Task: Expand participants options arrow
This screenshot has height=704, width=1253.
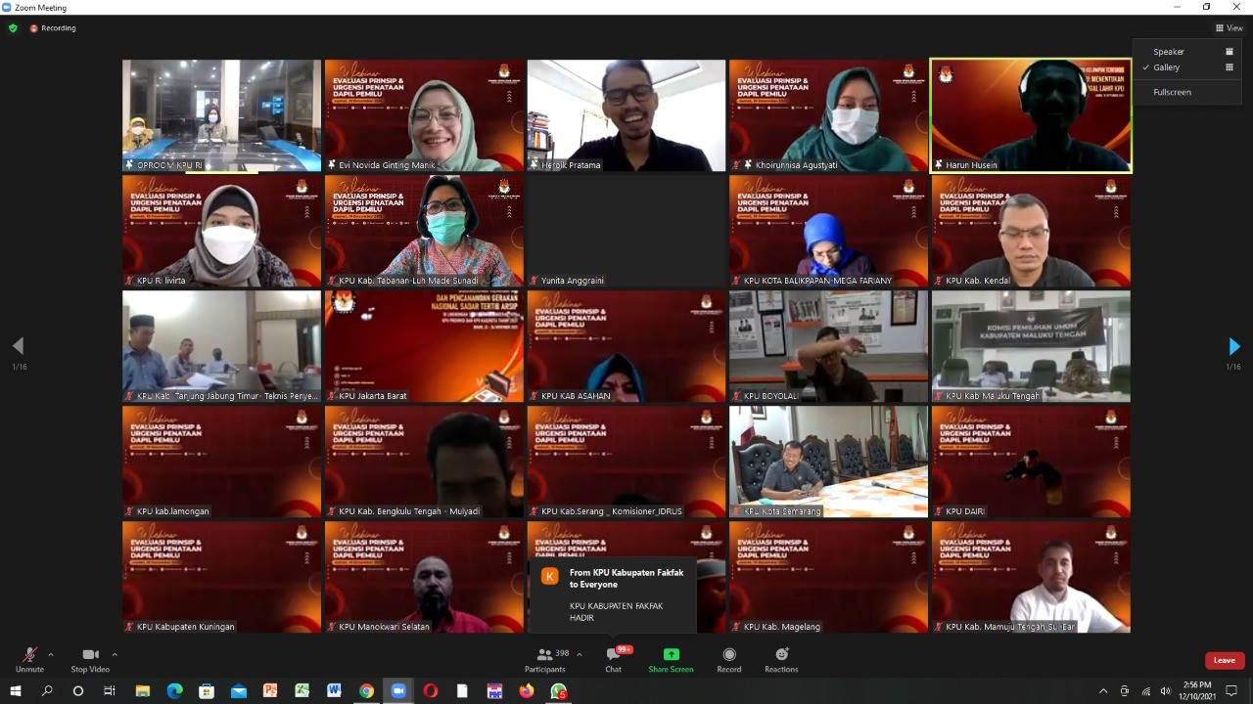Action: [x=580, y=654]
